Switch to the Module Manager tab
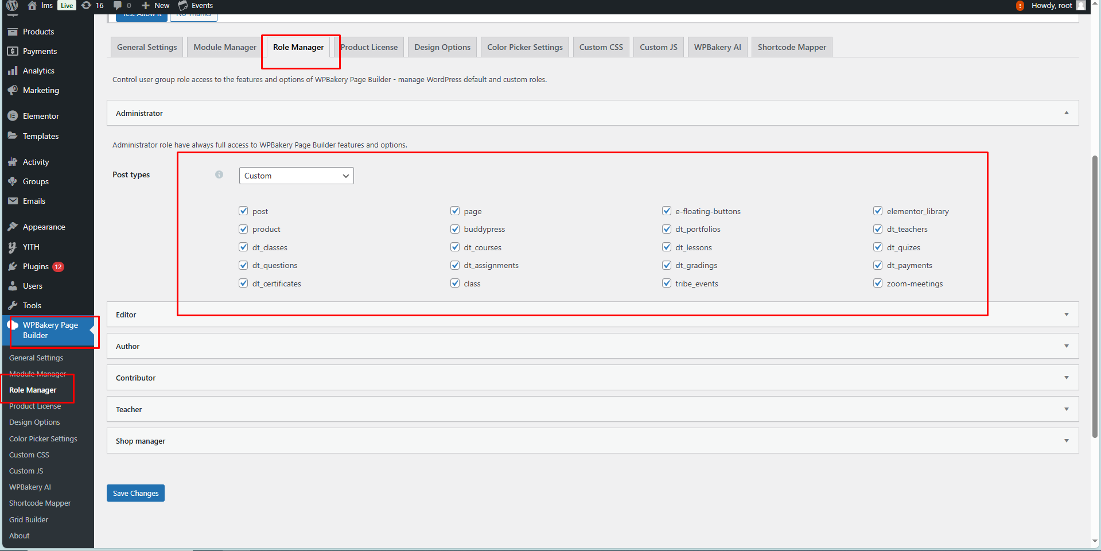 (x=225, y=47)
